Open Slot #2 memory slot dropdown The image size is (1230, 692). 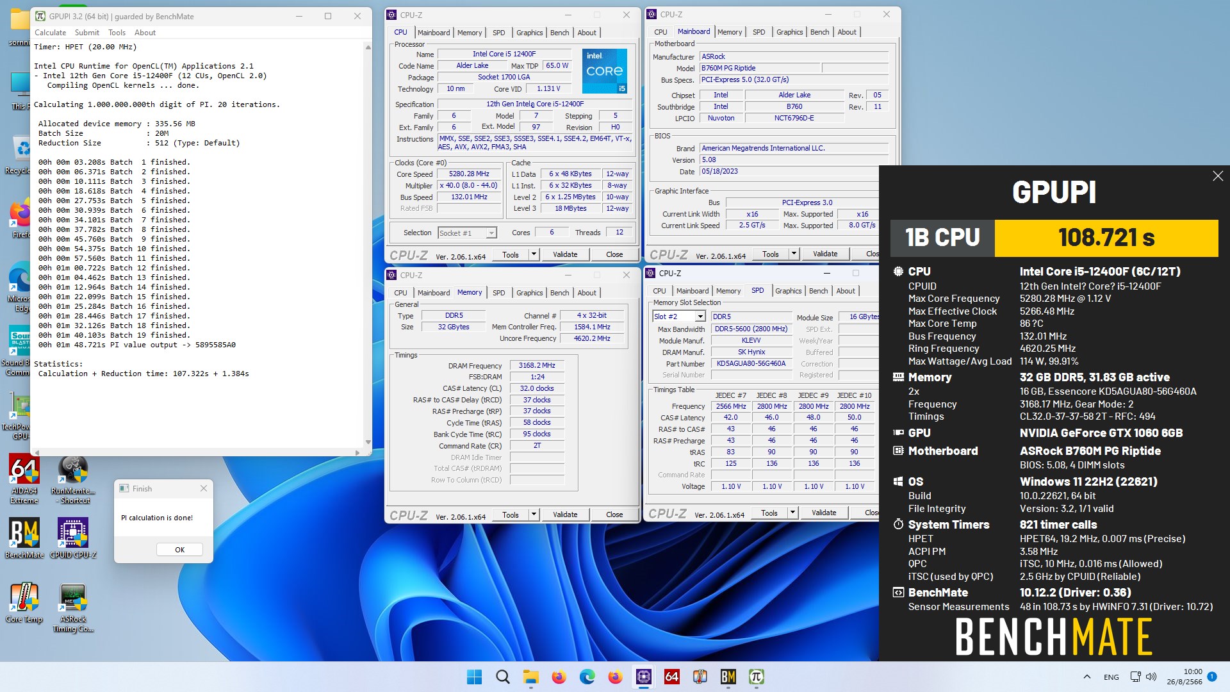click(679, 317)
